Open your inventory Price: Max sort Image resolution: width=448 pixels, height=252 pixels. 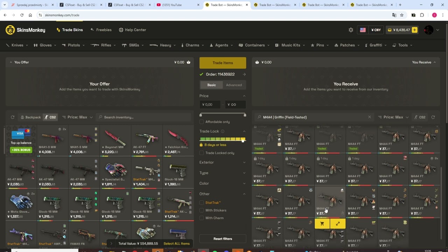77,117
